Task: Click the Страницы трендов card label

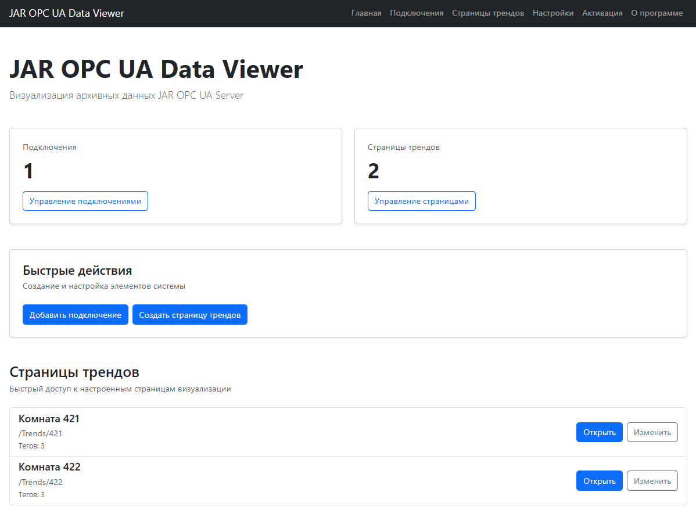Action: pos(404,148)
